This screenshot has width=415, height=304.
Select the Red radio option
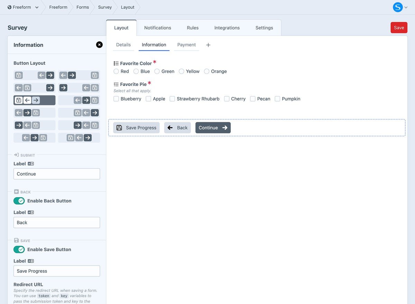pos(116,71)
